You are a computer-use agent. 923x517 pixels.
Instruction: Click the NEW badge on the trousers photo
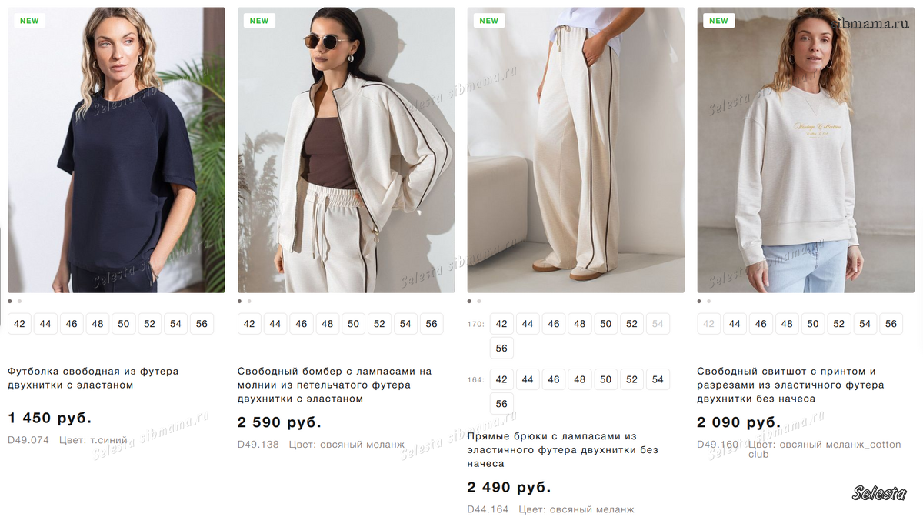click(x=489, y=21)
